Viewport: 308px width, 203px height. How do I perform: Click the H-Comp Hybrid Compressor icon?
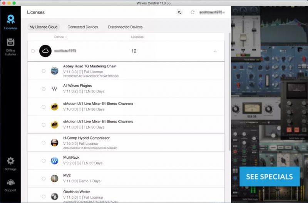click(x=54, y=143)
